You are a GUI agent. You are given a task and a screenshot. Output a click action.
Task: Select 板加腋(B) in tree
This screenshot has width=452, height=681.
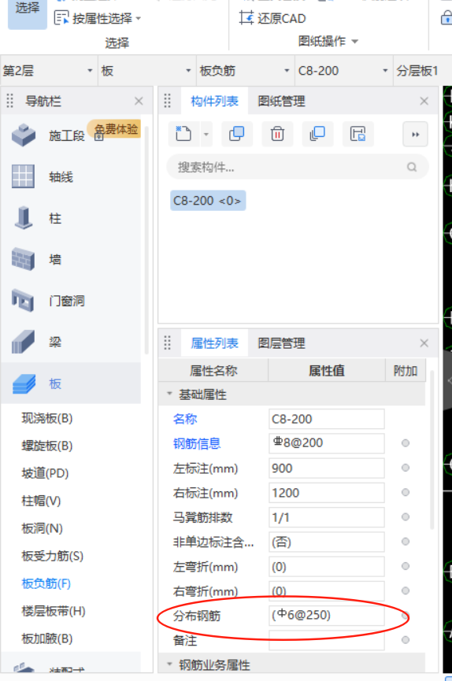pos(47,638)
